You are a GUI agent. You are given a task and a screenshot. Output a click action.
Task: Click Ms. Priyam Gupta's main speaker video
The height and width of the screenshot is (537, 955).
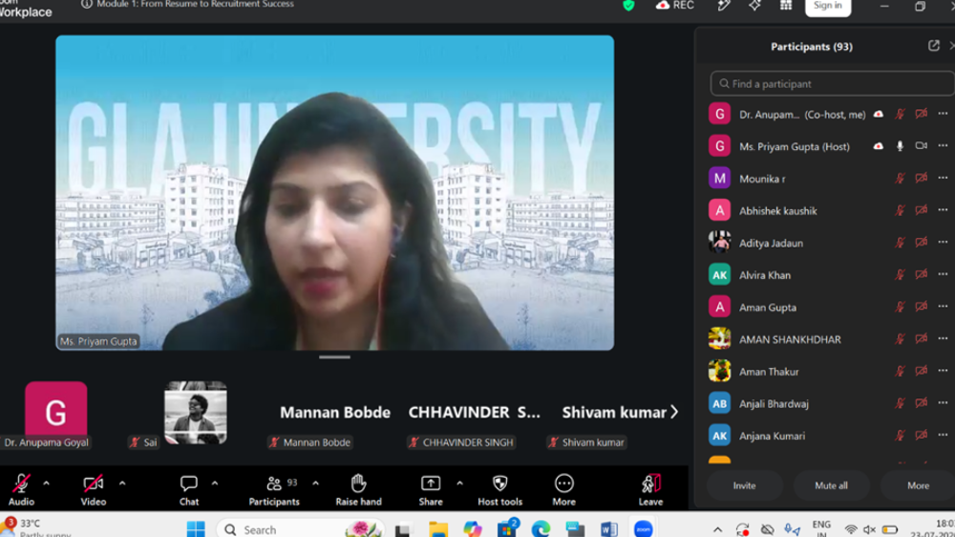coord(334,193)
